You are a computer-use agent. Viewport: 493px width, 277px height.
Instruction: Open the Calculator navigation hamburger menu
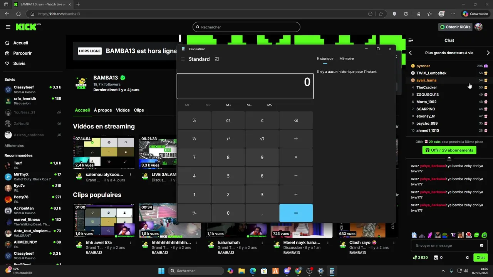pyautogui.click(x=183, y=59)
